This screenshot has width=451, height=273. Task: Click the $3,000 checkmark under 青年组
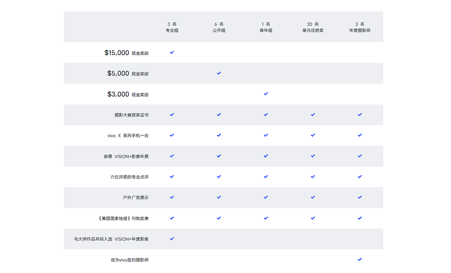[x=266, y=94]
